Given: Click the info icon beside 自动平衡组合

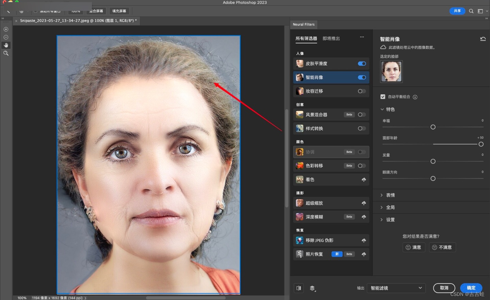Looking at the screenshot, I should pyautogui.click(x=415, y=97).
